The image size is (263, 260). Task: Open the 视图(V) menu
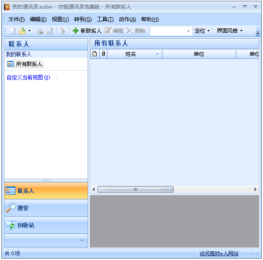pos(60,19)
